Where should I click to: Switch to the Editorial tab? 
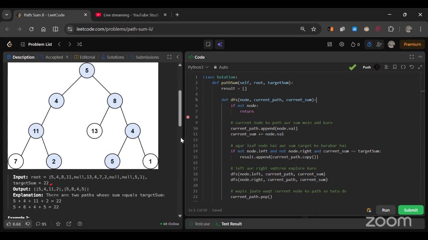85,57
